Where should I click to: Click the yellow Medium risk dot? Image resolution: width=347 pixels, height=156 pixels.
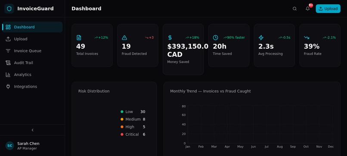[x=122, y=119]
